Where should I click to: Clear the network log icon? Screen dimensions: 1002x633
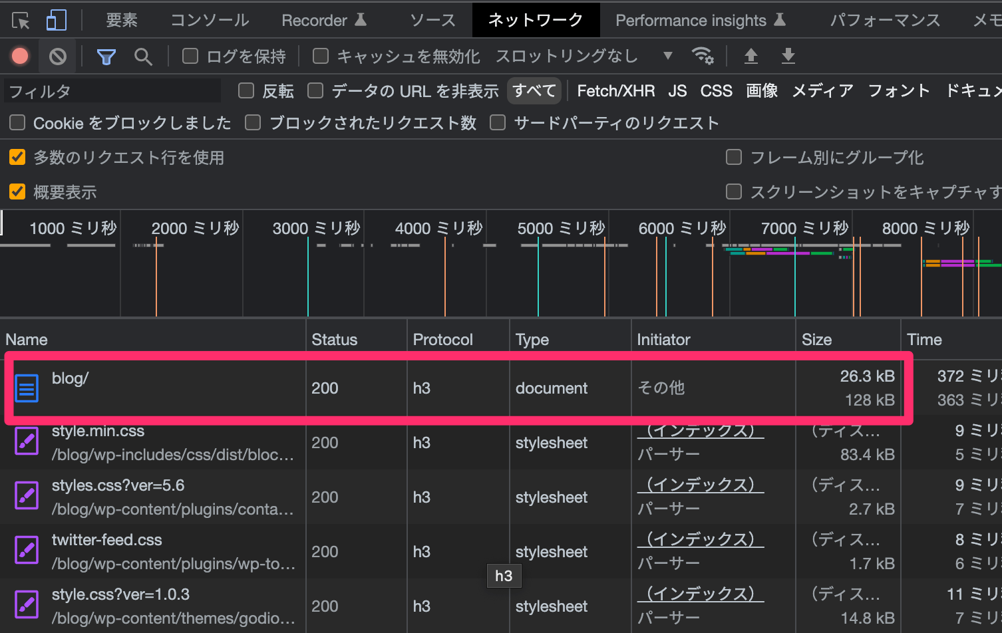[x=58, y=57]
